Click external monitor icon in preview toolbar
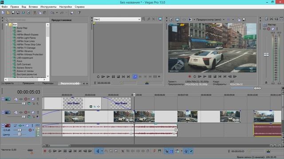The image size is (284, 159). (x=177, y=19)
